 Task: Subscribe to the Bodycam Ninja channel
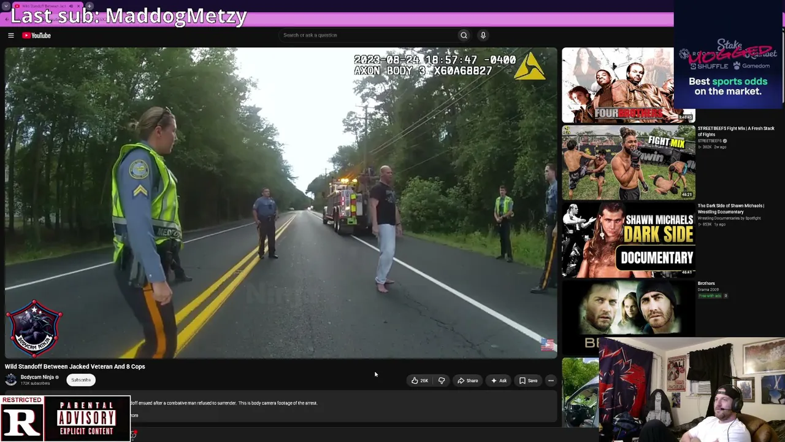[x=81, y=380]
